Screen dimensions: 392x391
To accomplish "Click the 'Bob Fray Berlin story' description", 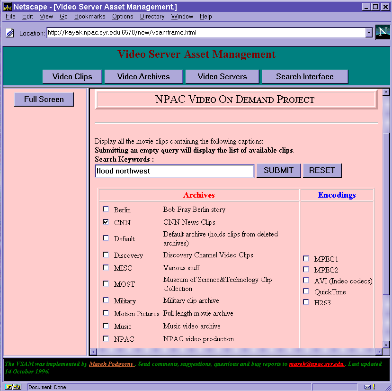I will pyautogui.click(x=194, y=209).
